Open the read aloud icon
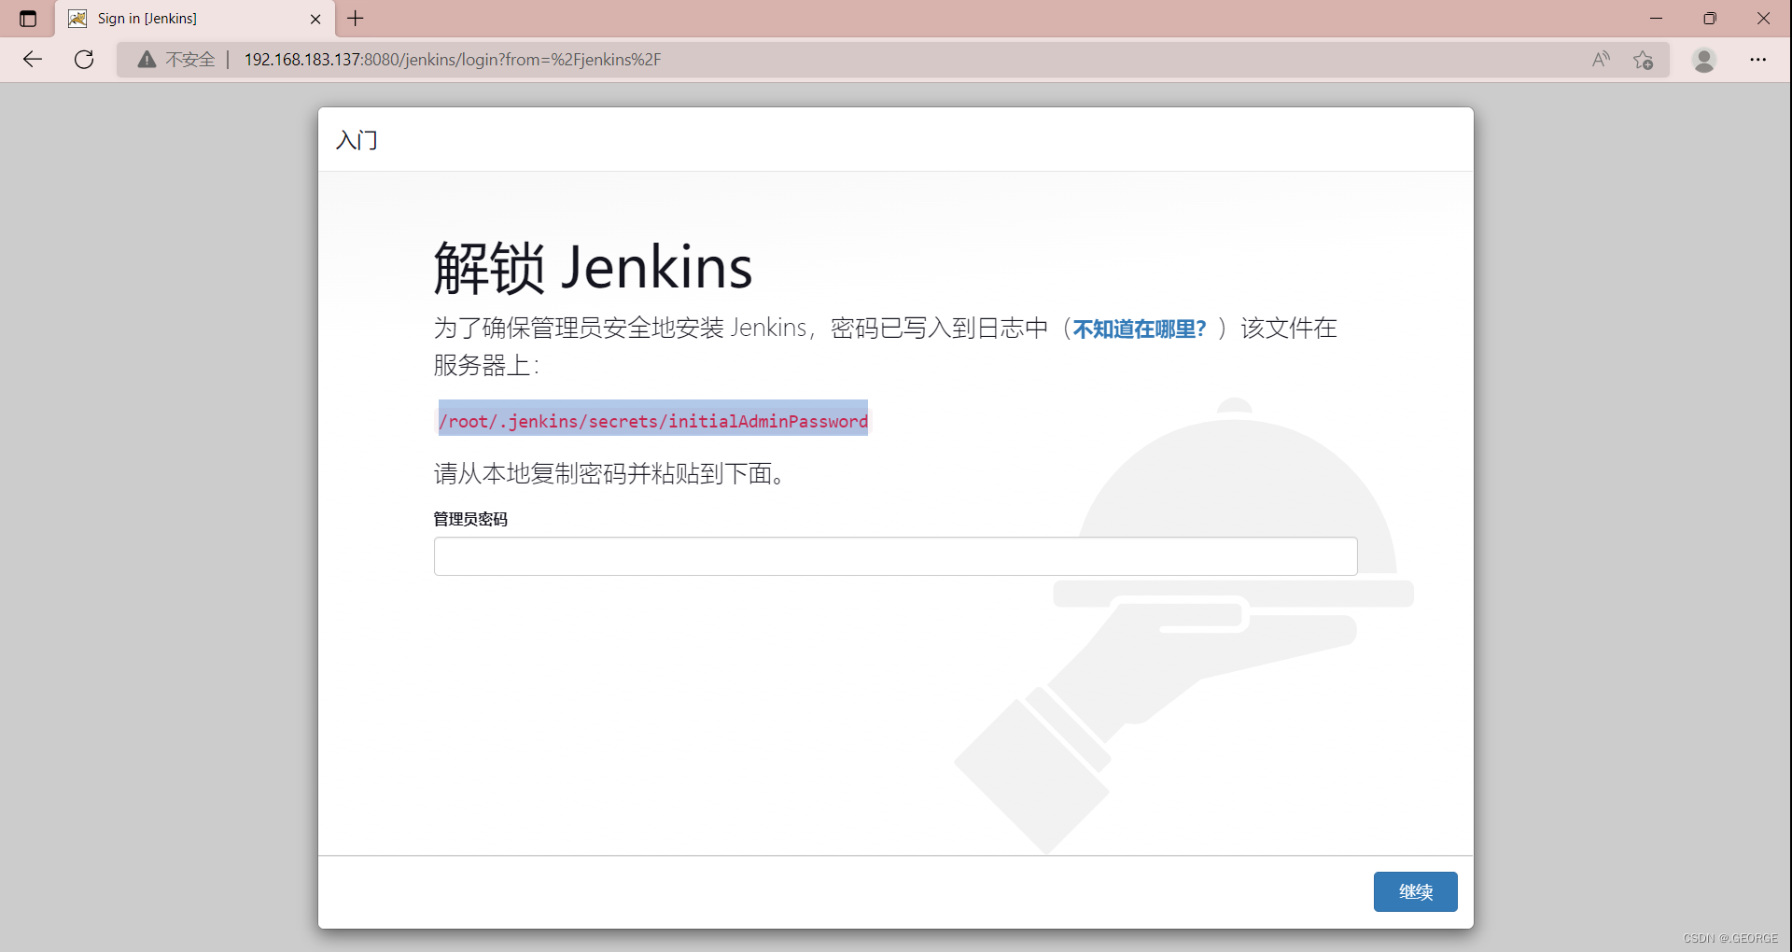The height and width of the screenshot is (952, 1792). click(1601, 60)
